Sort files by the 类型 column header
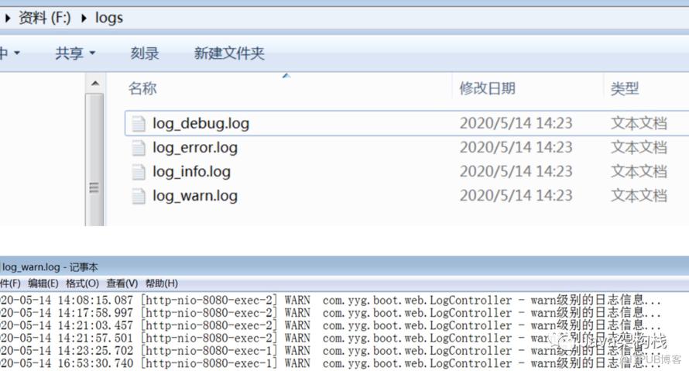Image resolution: width=689 pixels, height=371 pixels. pyautogui.click(x=625, y=88)
